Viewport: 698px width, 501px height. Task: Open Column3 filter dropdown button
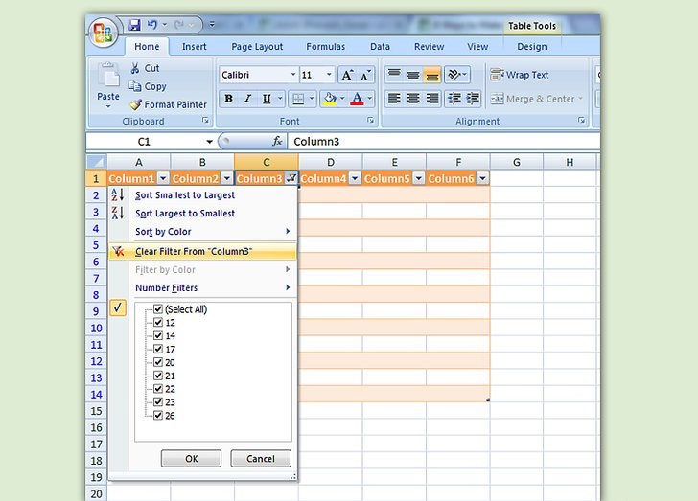291,178
